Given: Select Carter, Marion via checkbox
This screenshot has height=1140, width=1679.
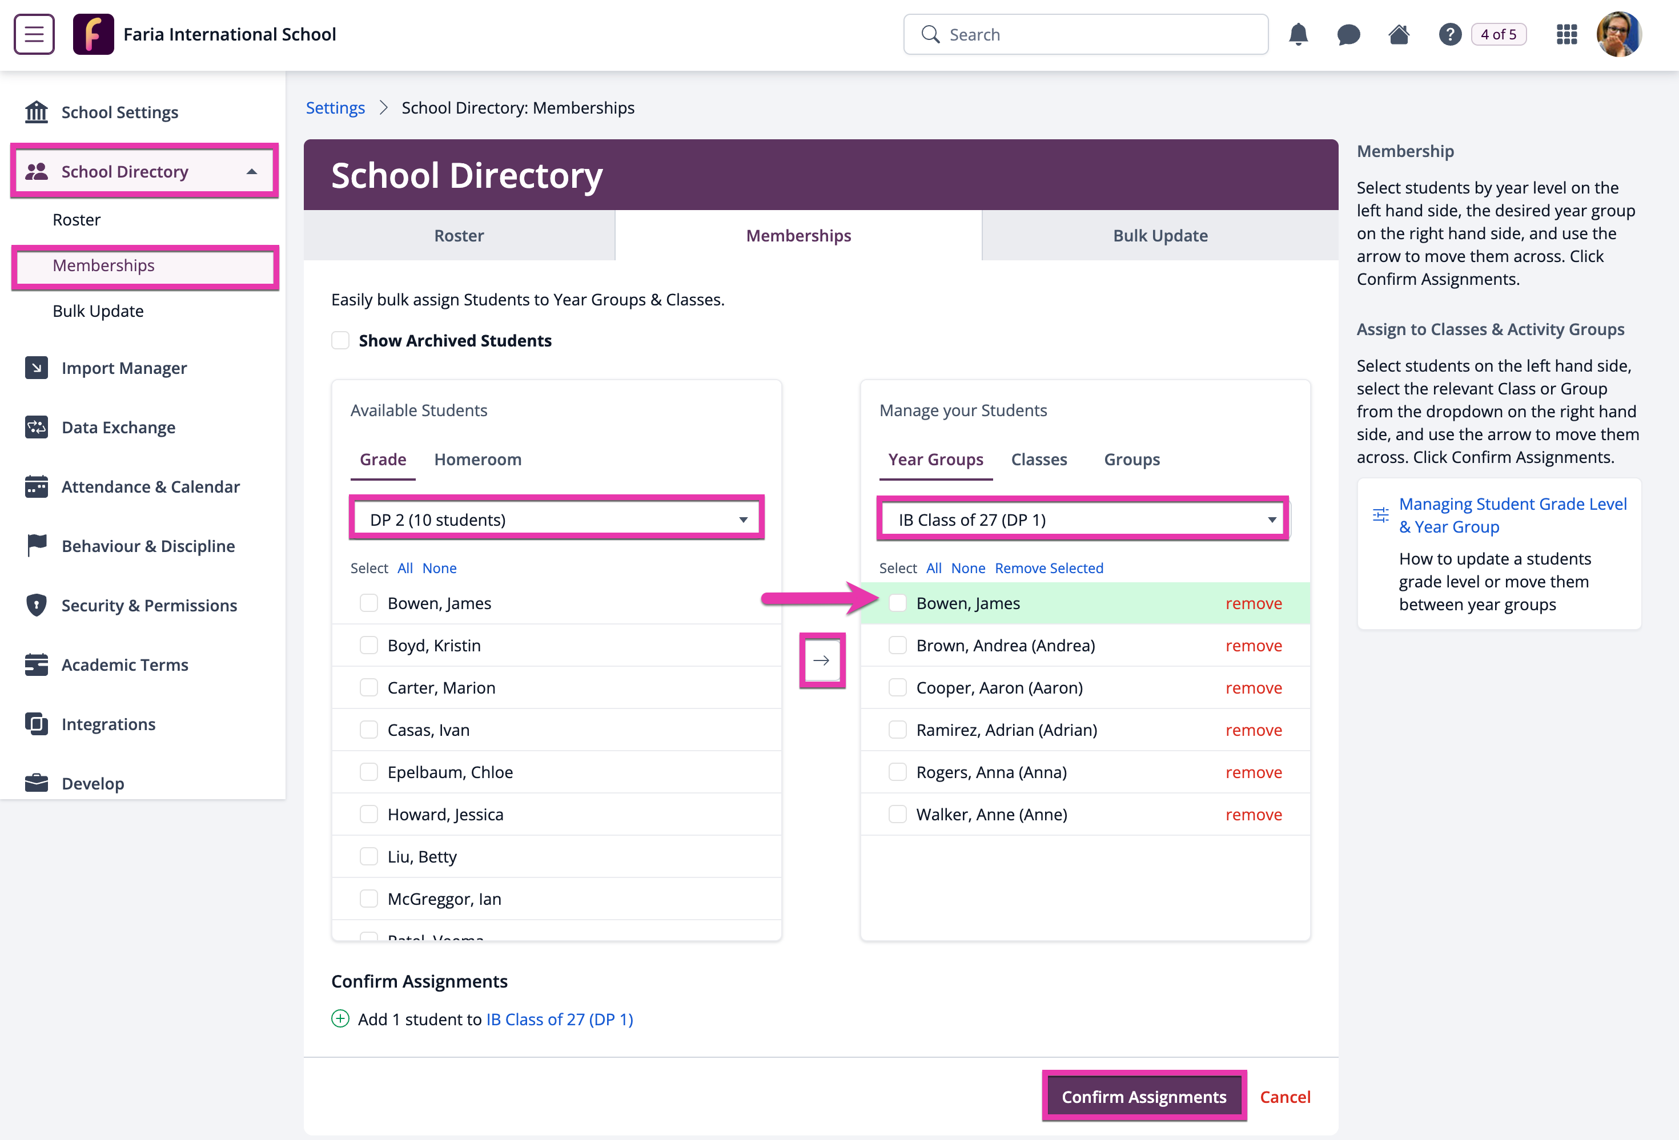Looking at the screenshot, I should 369,687.
